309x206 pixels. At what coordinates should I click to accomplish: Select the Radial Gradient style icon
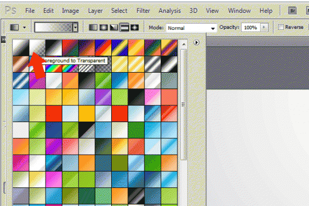[103, 27]
